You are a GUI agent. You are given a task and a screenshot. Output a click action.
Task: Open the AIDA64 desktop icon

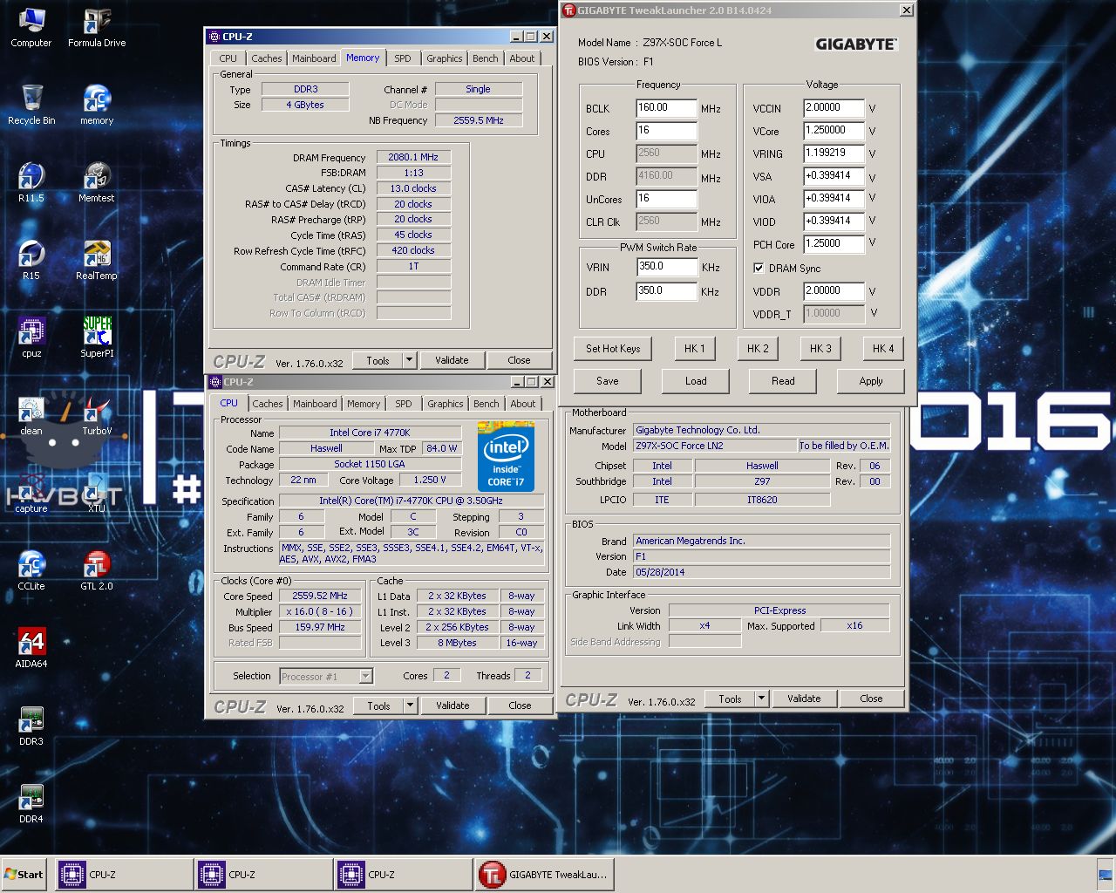click(x=31, y=648)
